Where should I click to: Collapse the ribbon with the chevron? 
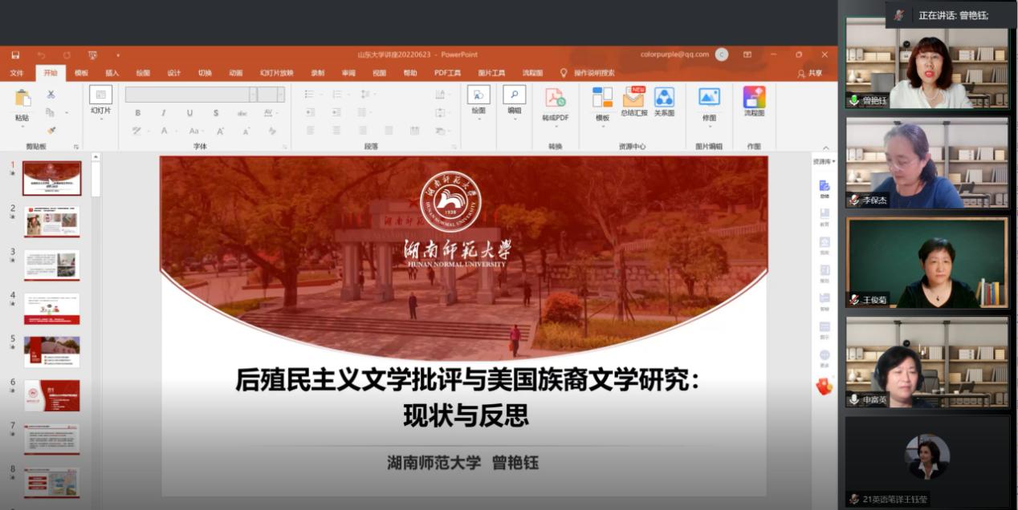[826, 148]
